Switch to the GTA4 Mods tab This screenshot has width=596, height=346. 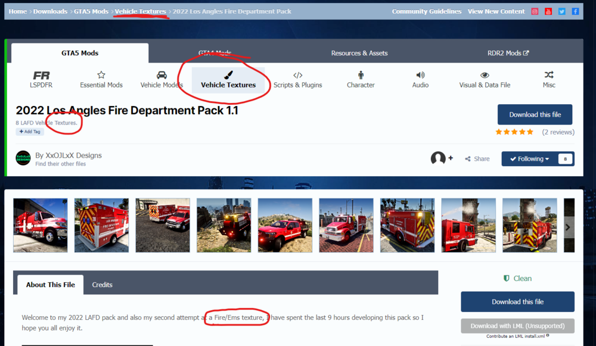pos(215,52)
